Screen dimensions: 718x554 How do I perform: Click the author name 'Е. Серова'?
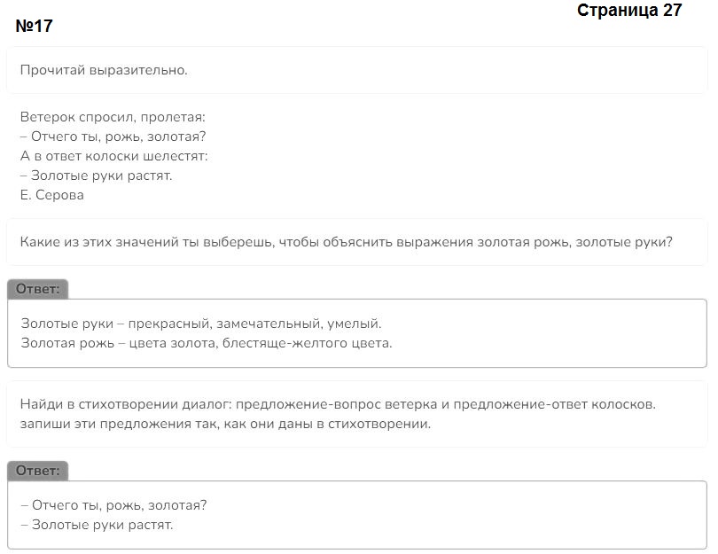click(52, 195)
